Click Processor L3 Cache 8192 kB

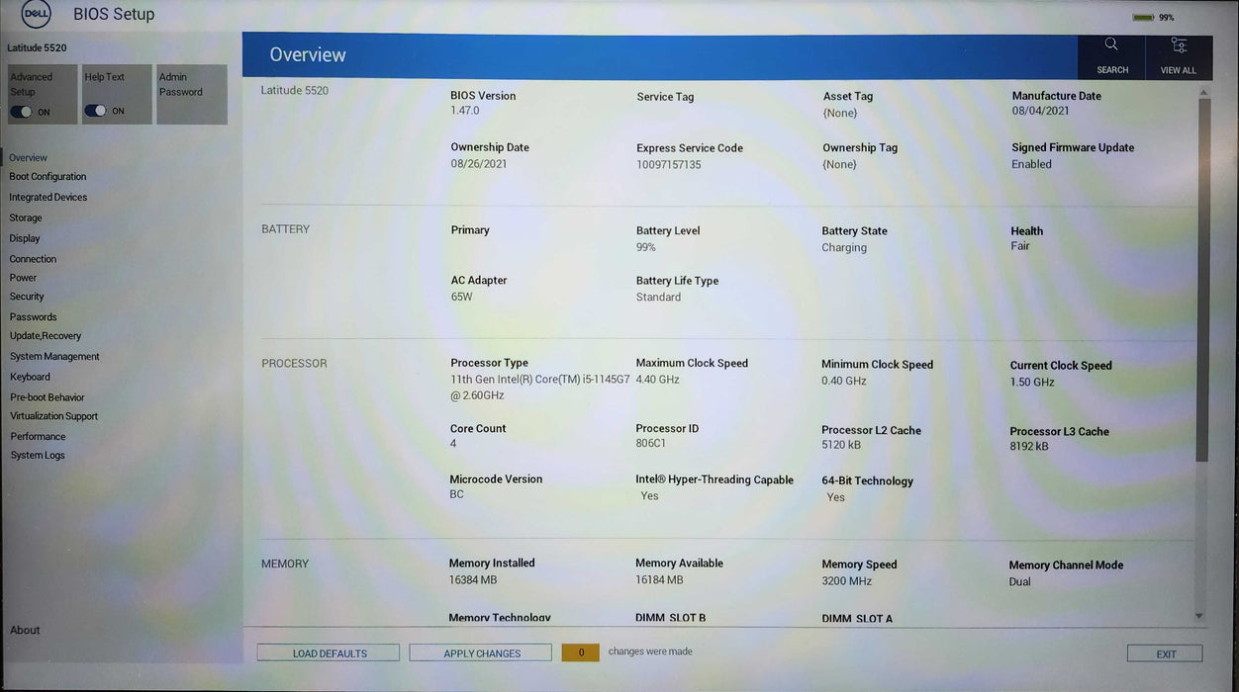(x=1029, y=447)
